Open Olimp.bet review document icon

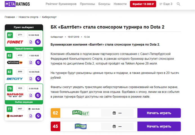[31, 116]
